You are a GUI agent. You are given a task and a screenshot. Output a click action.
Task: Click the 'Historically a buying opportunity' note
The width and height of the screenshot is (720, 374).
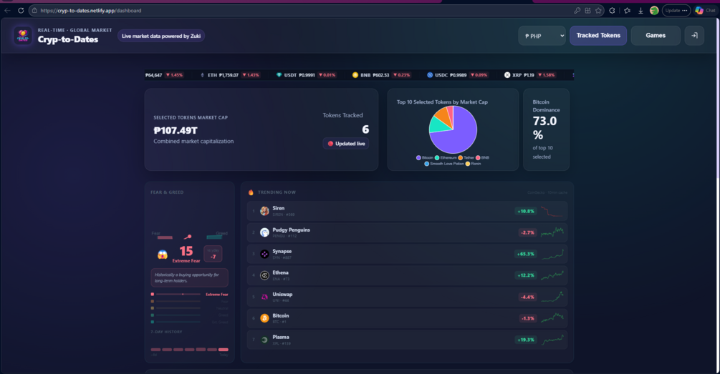(x=190, y=277)
